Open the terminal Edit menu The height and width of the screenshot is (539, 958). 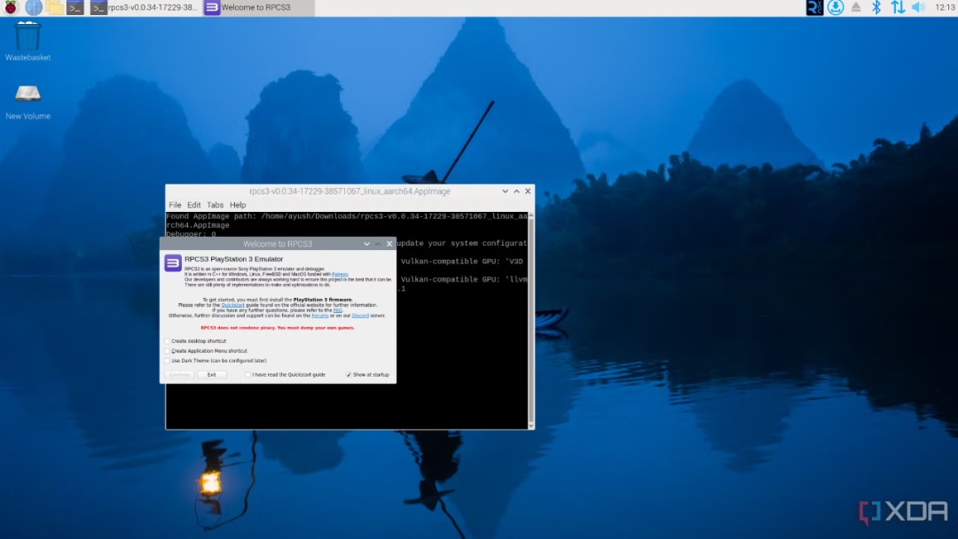coord(193,205)
